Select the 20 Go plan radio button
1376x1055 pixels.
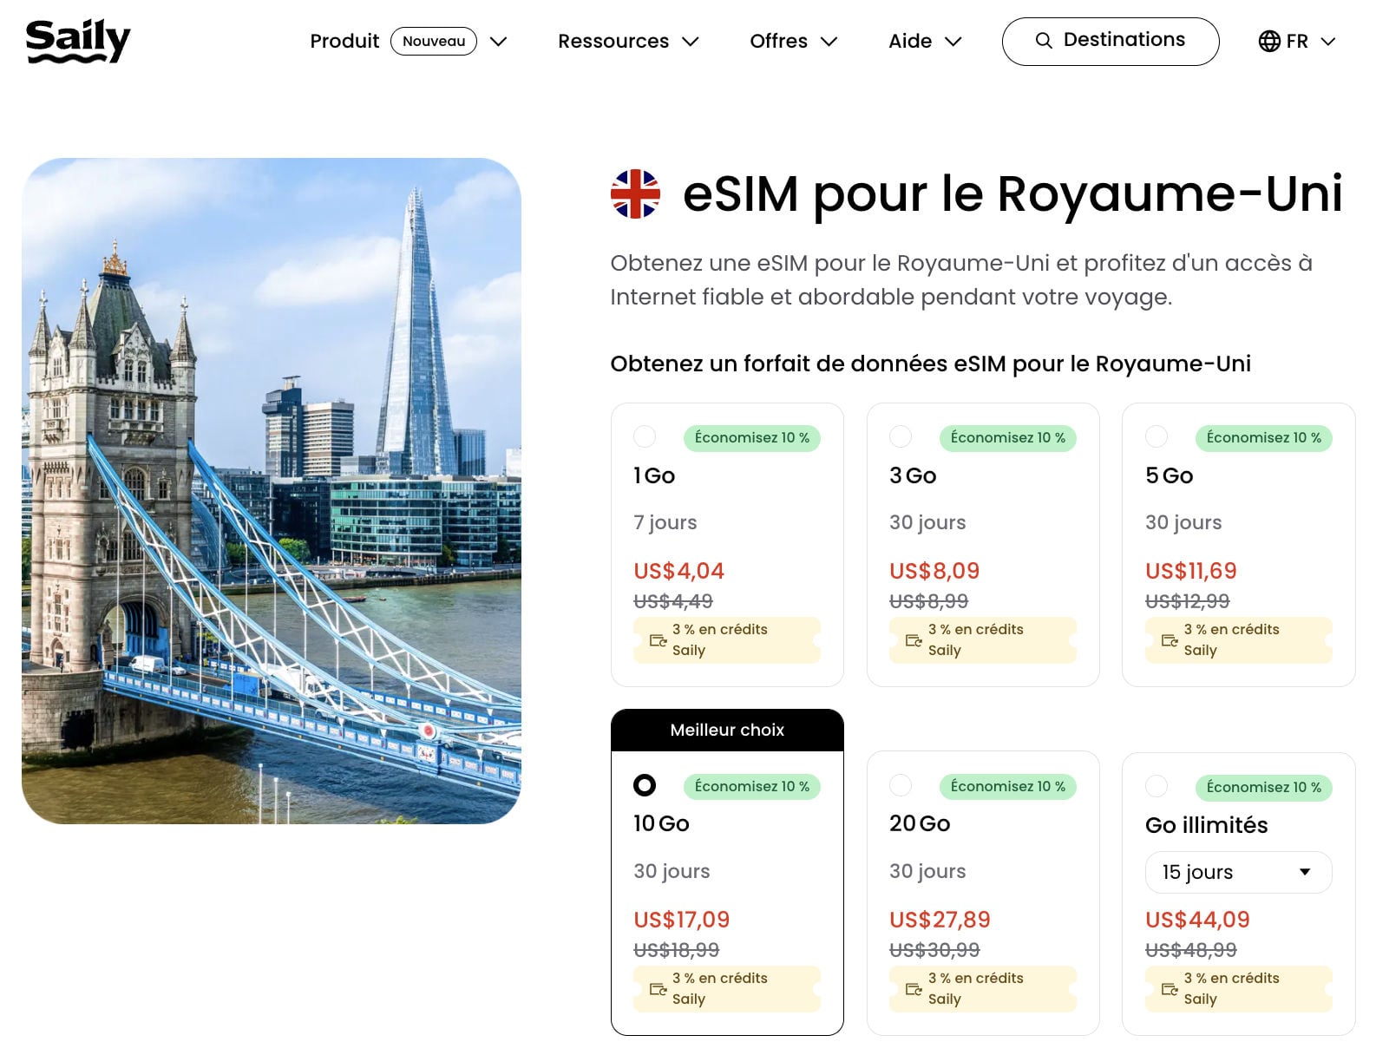click(x=899, y=786)
